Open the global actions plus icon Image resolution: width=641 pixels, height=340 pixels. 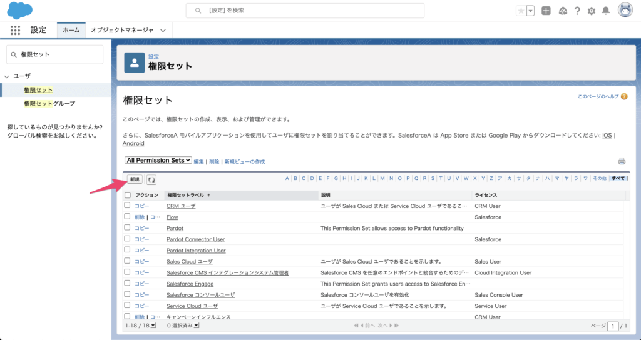click(546, 11)
